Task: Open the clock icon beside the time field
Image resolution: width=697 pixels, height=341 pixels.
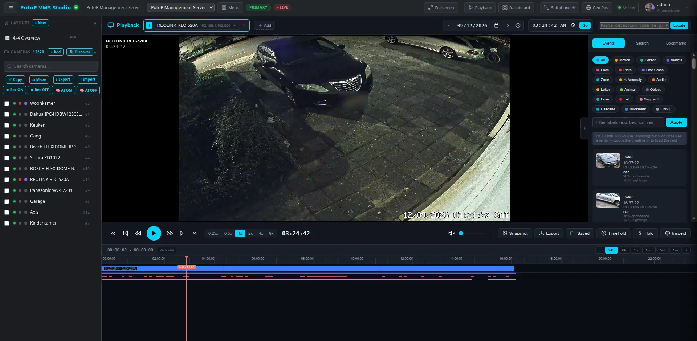Action: click(x=573, y=25)
